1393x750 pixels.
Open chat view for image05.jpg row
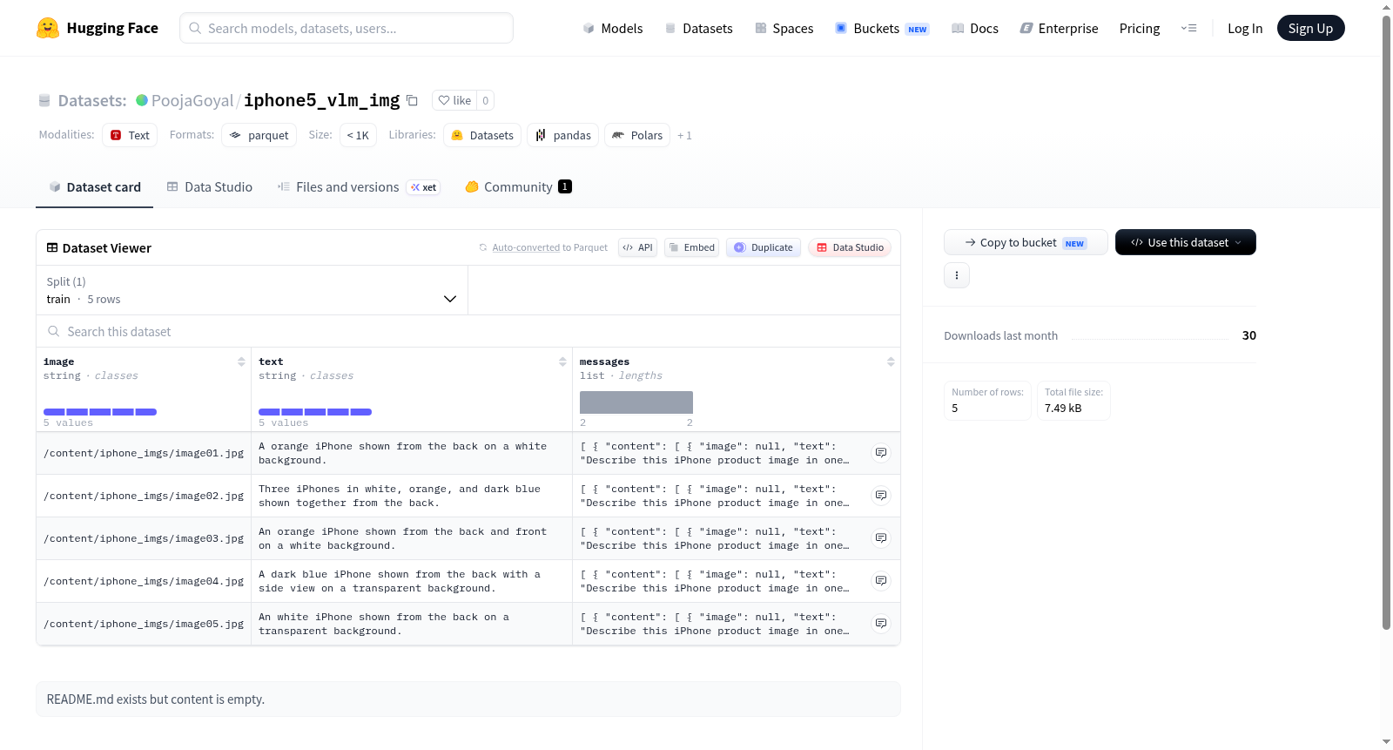coord(881,624)
